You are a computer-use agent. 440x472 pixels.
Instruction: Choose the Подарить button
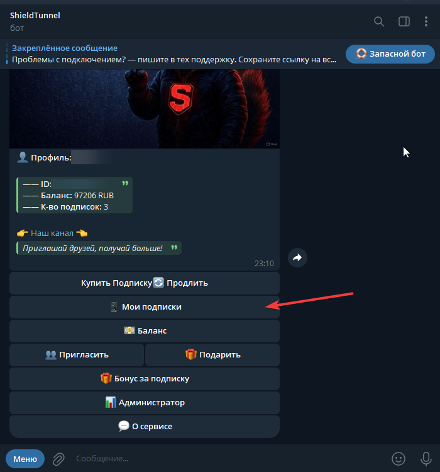[212, 355]
